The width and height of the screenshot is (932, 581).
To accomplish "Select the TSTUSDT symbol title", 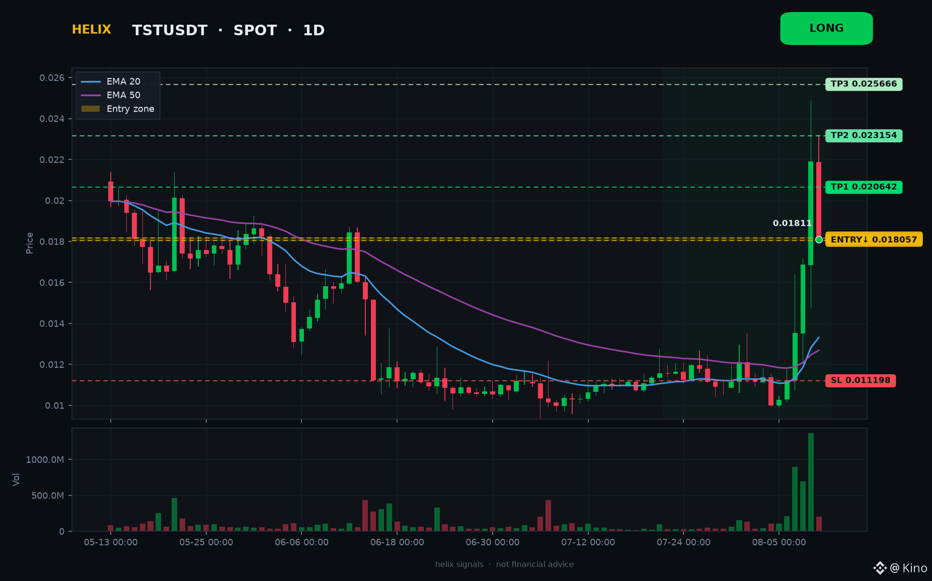I will tap(170, 30).
